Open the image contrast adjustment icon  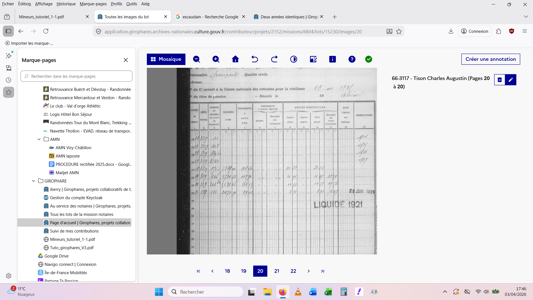294,59
